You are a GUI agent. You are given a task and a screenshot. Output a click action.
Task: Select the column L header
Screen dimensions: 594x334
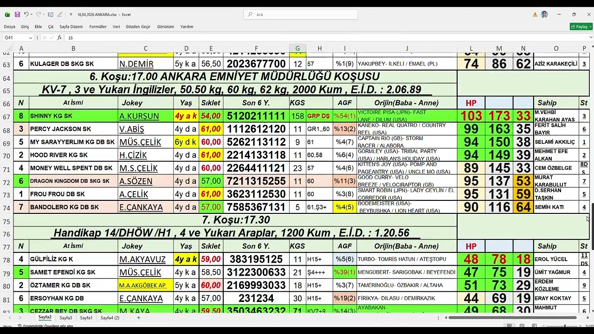[471, 48]
